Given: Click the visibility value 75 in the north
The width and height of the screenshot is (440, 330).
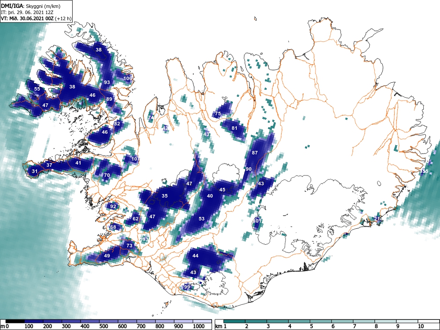Looking at the screenshot, I should pyautogui.click(x=218, y=114).
